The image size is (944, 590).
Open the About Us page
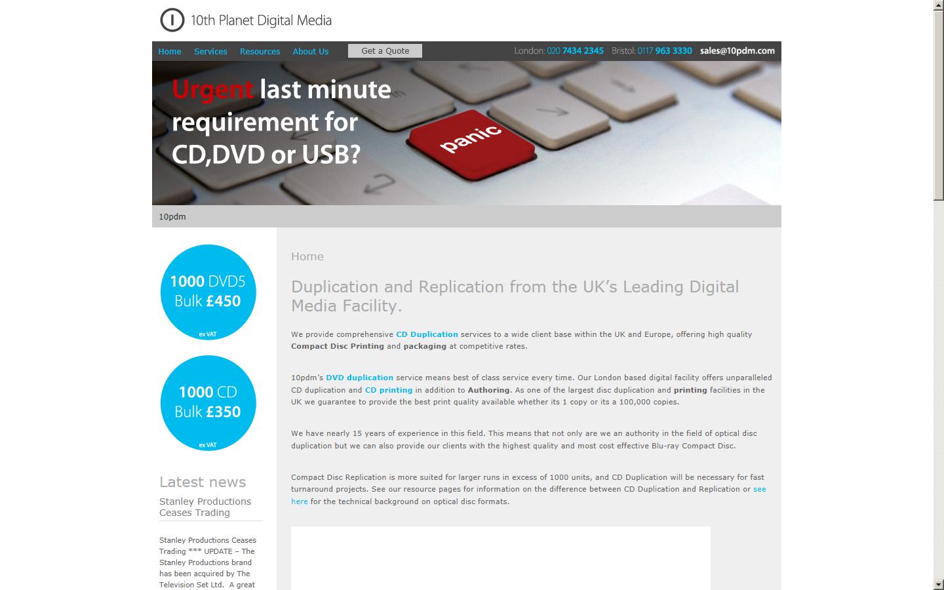click(x=311, y=51)
